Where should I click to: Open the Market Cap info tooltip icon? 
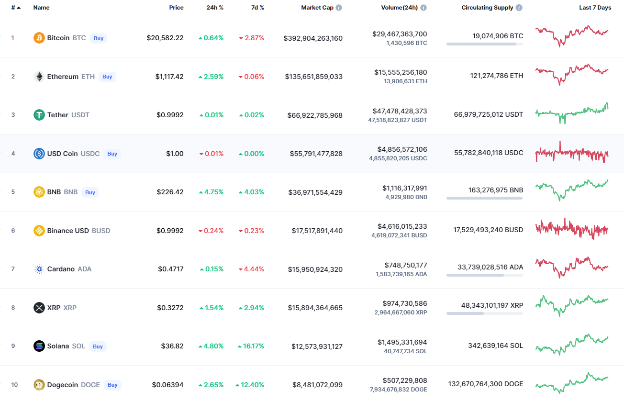coord(339,8)
